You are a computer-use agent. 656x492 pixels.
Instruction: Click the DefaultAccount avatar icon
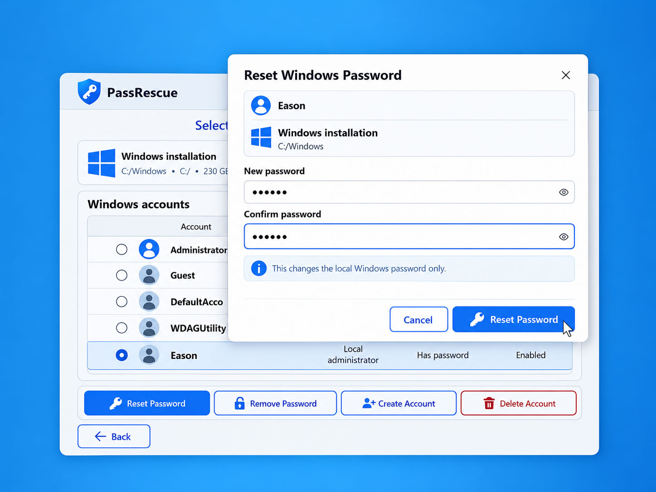149,301
